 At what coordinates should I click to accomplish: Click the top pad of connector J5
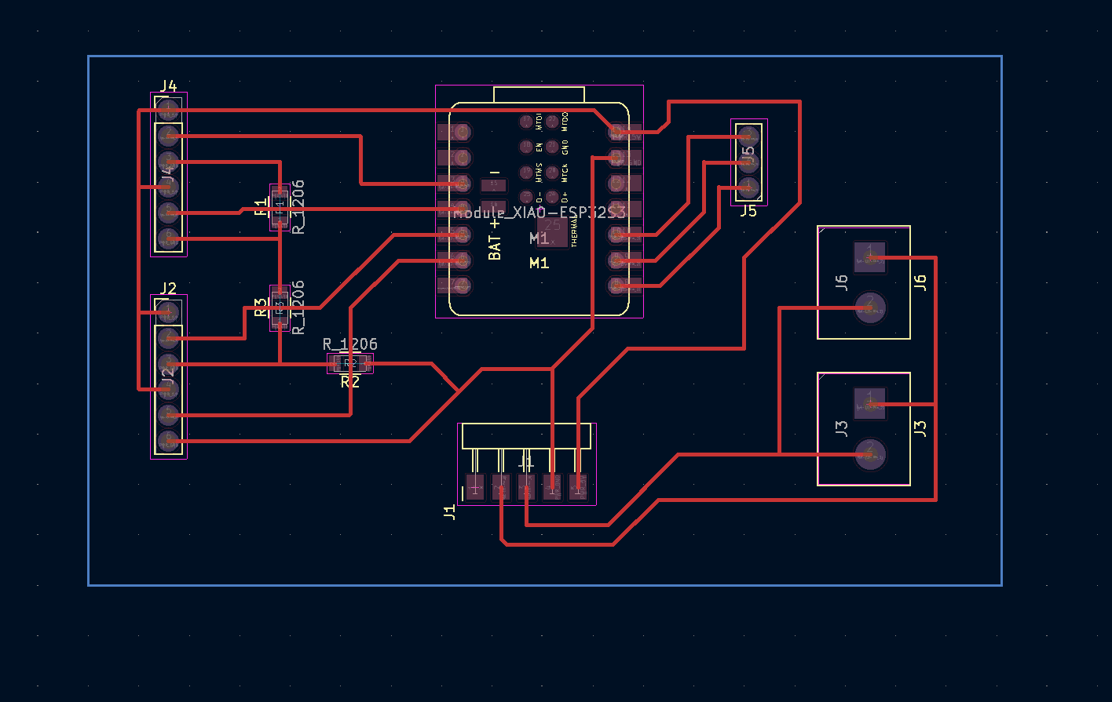(x=749, y=136)
